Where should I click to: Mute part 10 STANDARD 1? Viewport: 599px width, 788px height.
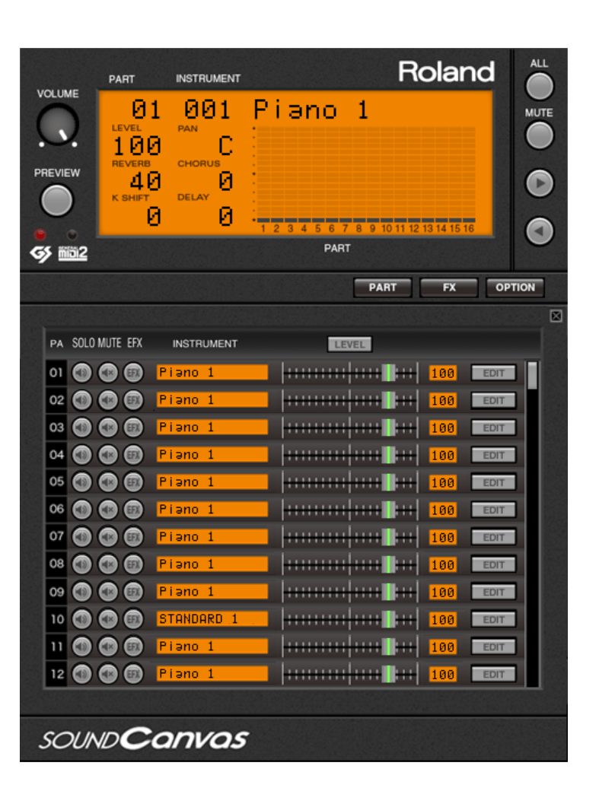(107, 619)
